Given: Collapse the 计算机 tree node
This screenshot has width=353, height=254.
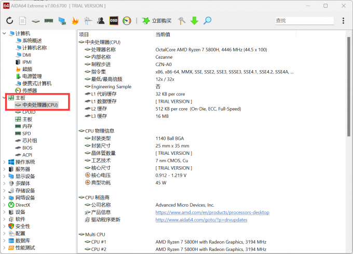Looking at the screenshot, I should pos(4,33).
